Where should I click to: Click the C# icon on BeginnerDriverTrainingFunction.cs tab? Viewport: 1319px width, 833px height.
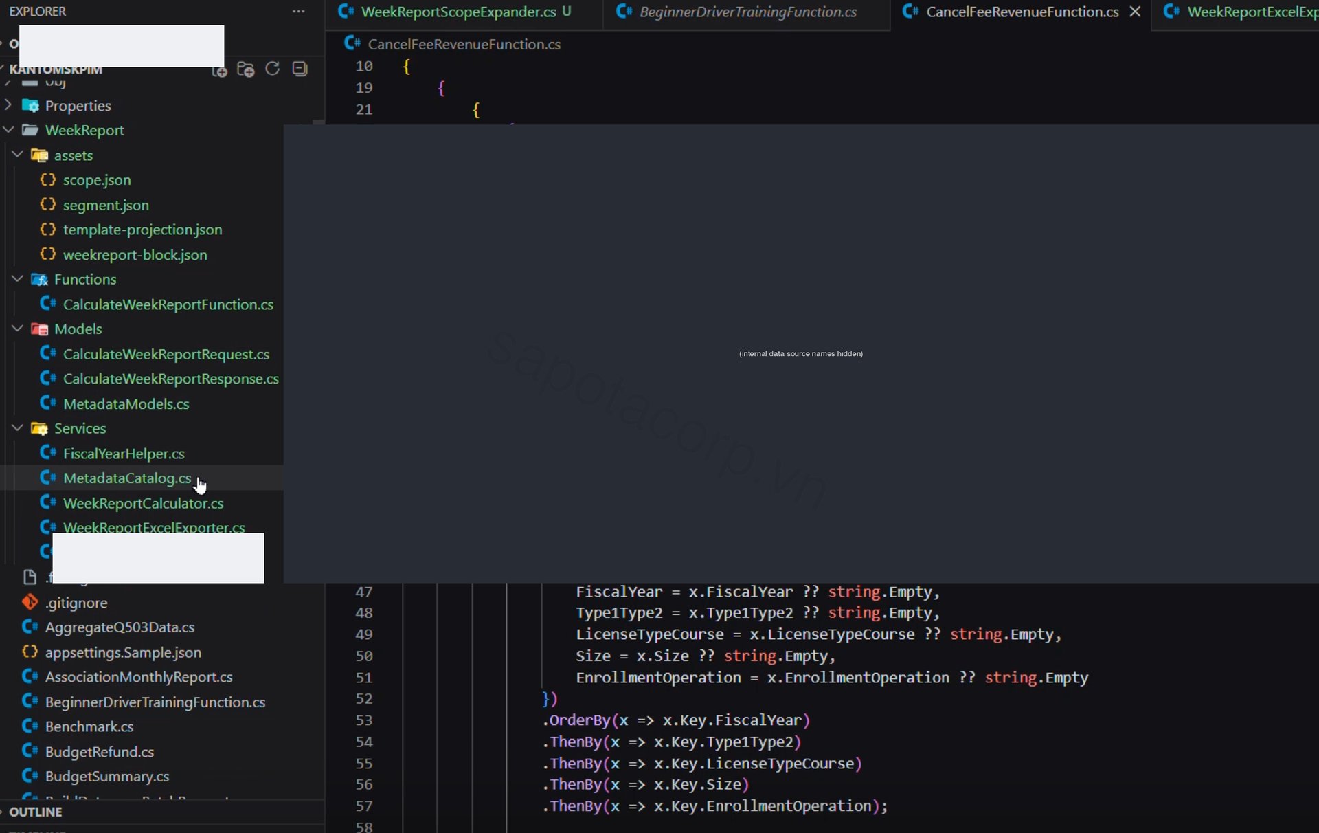pos(624,11)
